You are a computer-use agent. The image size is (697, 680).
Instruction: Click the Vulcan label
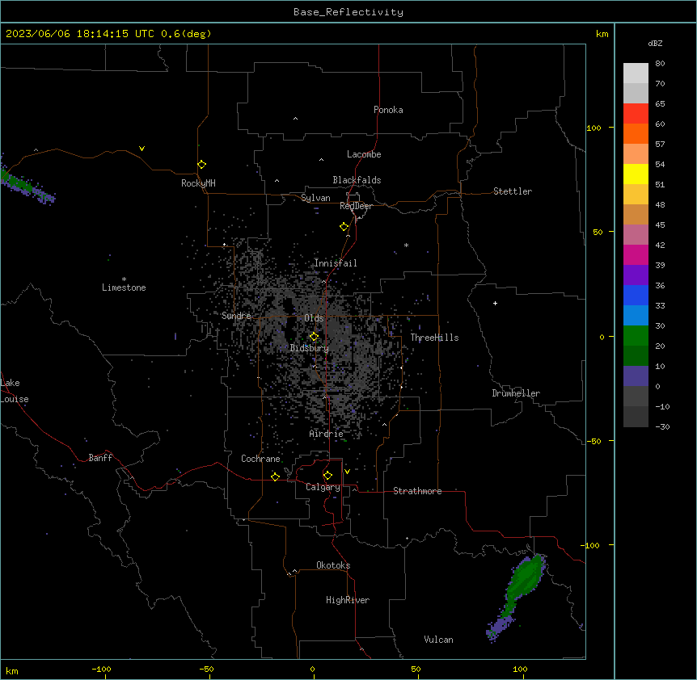click(439, 640)
